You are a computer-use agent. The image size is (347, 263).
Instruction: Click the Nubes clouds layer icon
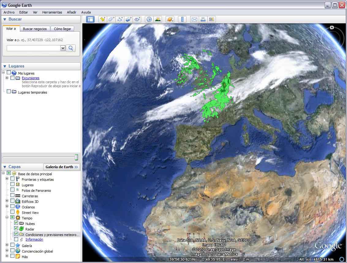21,223
